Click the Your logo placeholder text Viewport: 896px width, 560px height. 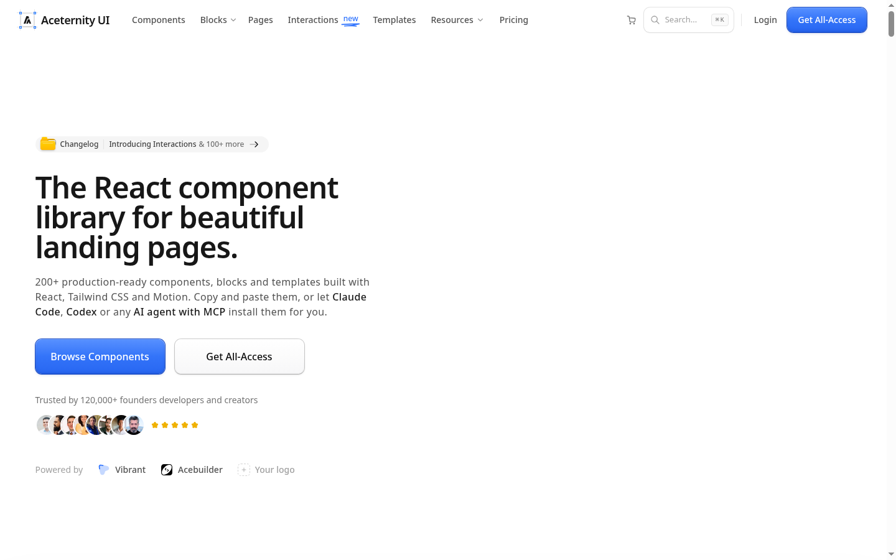pyautogui.click(x=275, y=470)
